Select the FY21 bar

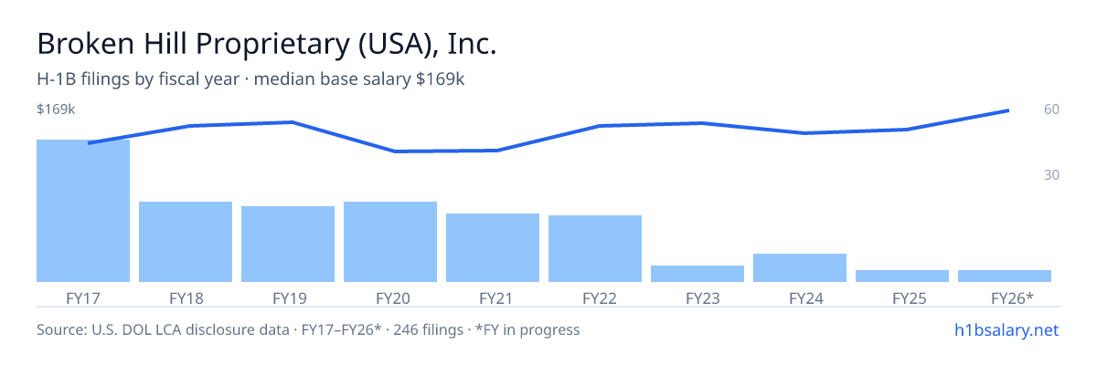[493, 247]
